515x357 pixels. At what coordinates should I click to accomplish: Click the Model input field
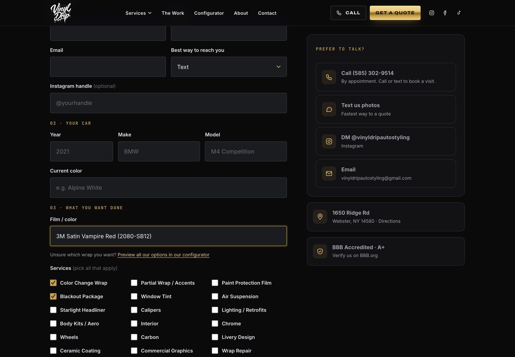pyautogui.click(x=246, y=151)
